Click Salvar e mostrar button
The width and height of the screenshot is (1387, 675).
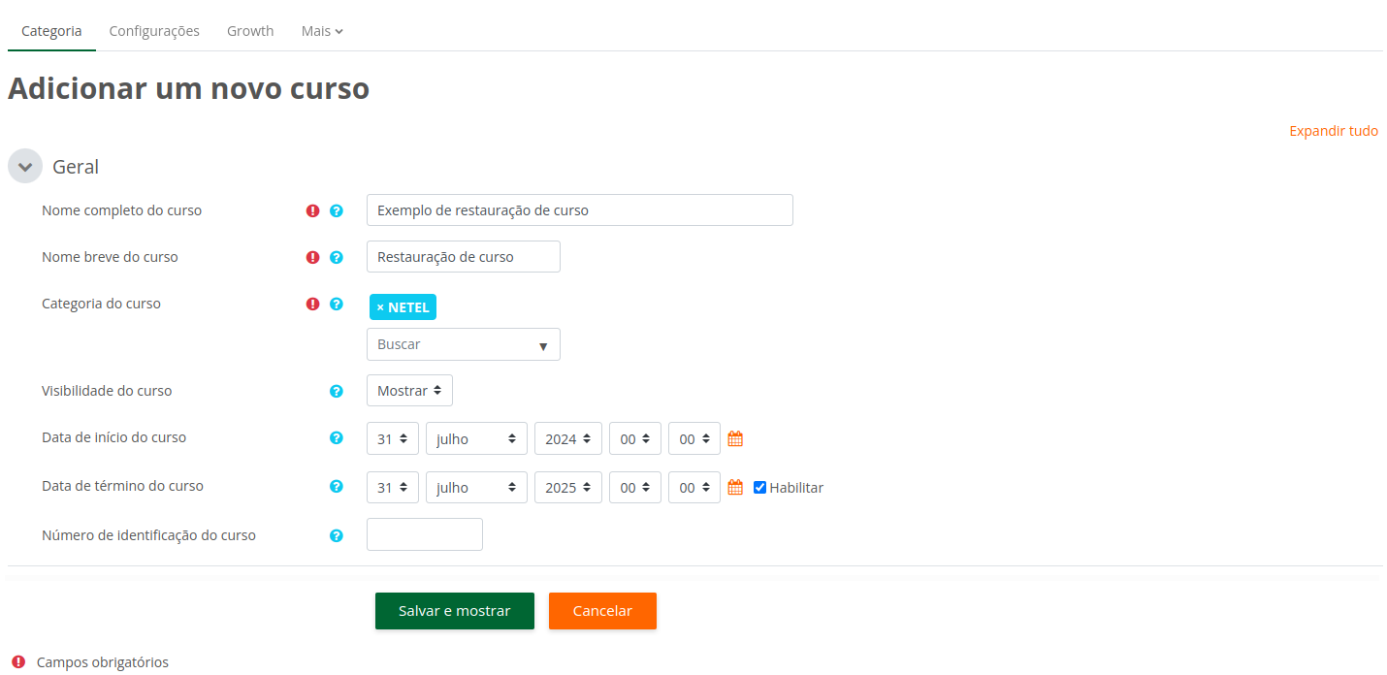point(454,611)
